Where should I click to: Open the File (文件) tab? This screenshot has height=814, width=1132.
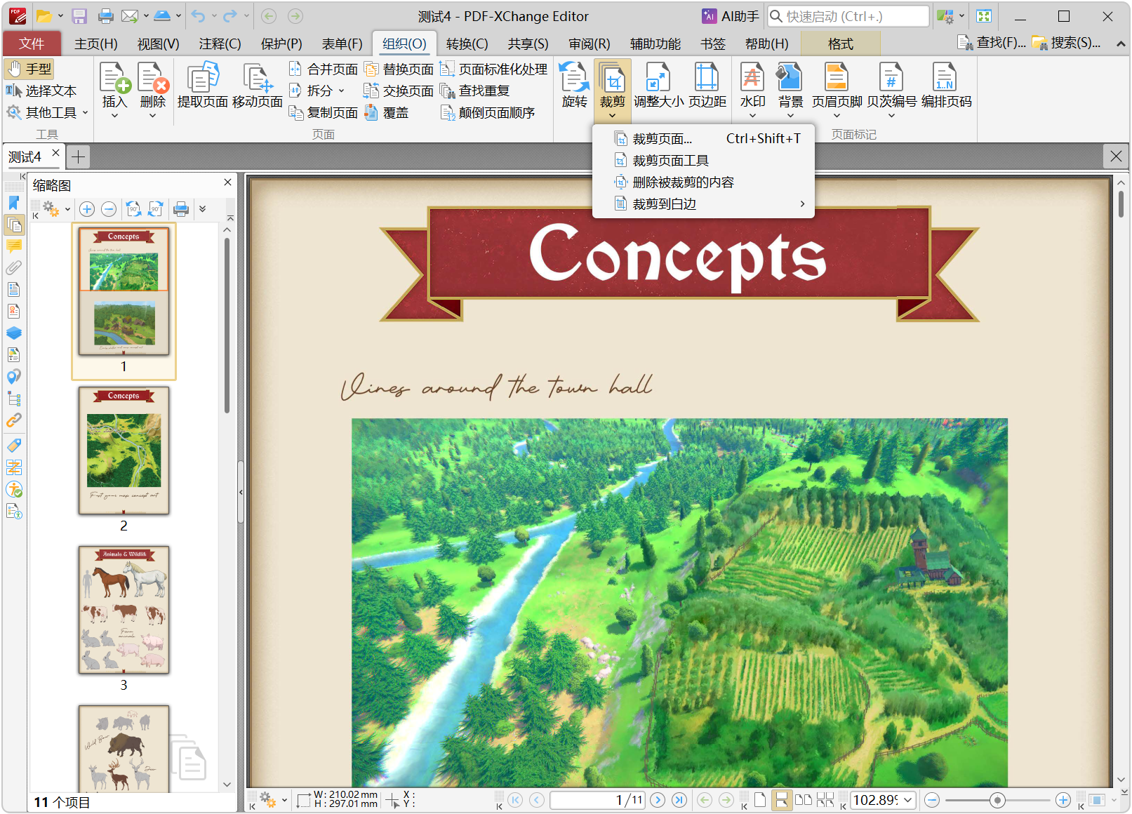[32, 44]
